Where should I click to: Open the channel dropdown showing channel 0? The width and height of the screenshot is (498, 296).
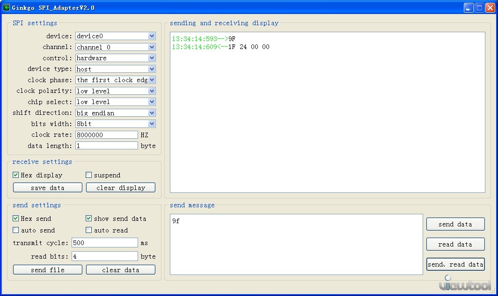(x=115, y=47)
